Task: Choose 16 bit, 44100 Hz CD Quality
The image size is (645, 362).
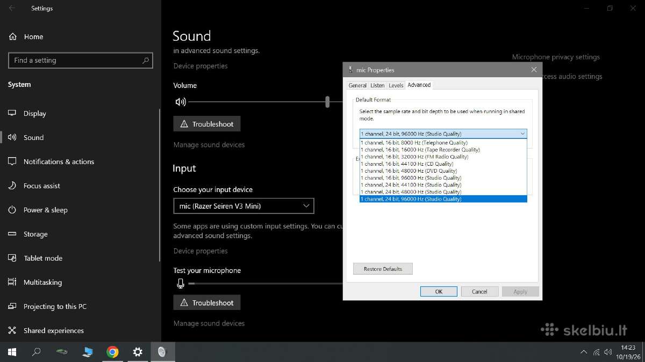Action: tap(443, 164)
